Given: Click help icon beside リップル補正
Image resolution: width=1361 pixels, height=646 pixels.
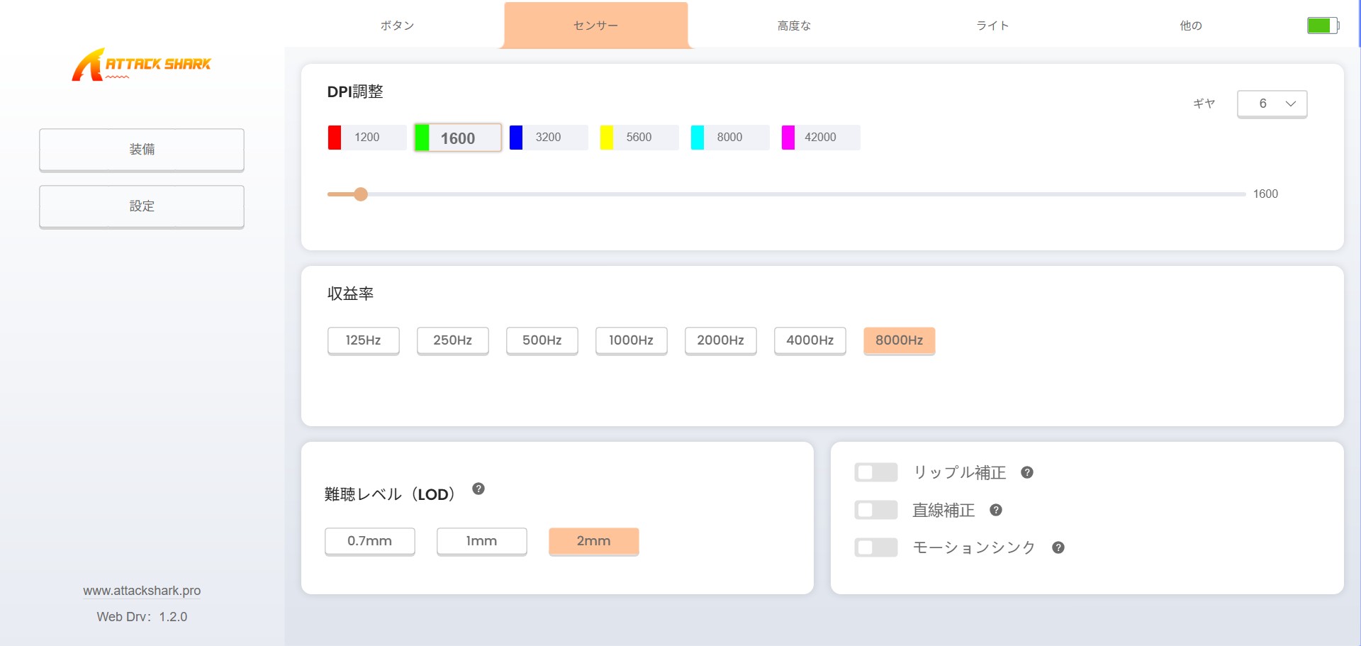Looking at the screenshot, I should tap(1026, 472).
